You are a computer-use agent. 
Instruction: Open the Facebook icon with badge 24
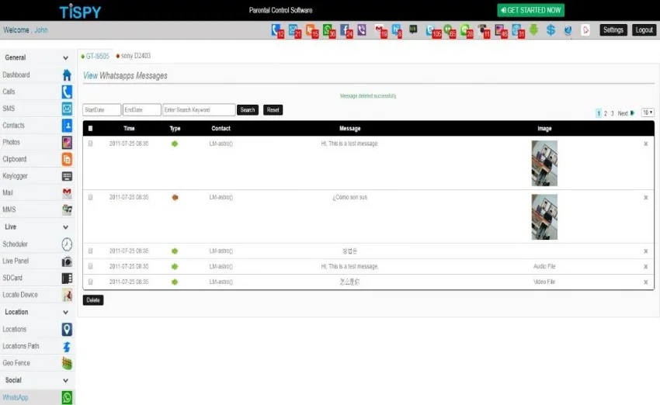pos(346,31)
